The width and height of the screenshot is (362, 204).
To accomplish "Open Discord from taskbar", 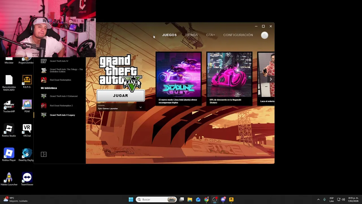I will [223, 199].
